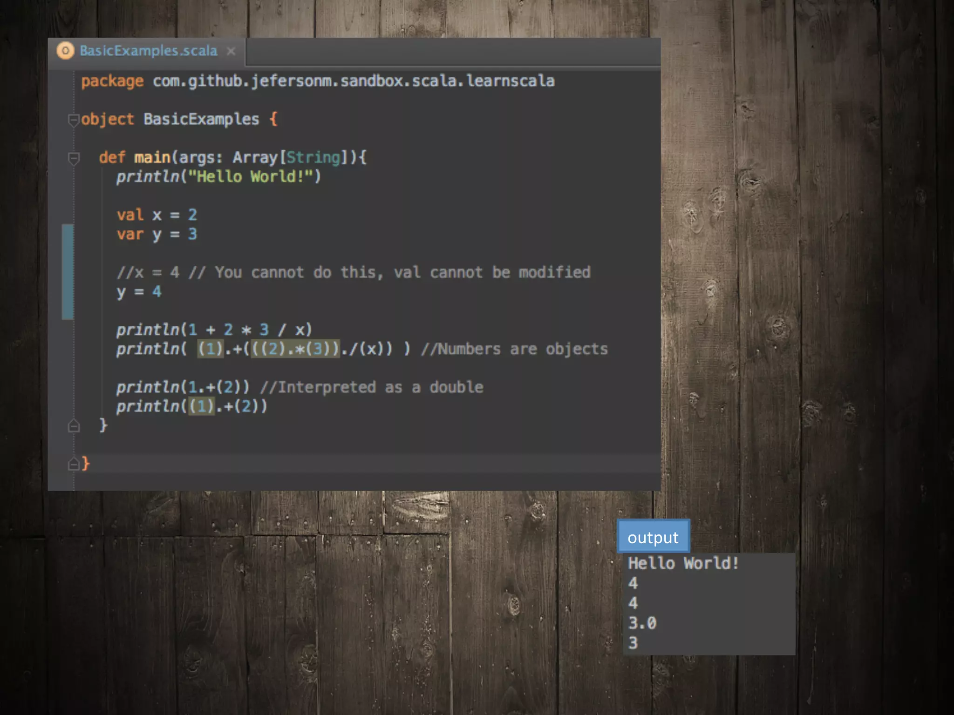Click the String type in main signature
Screen dimensions: 954x715
(313, 157)
